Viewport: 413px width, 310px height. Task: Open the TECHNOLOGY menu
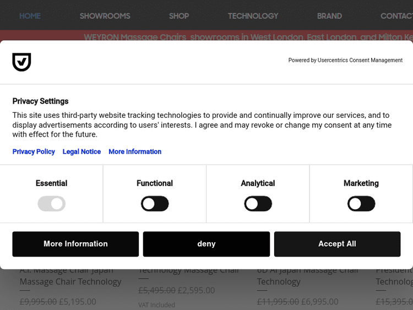pos(253,16)
